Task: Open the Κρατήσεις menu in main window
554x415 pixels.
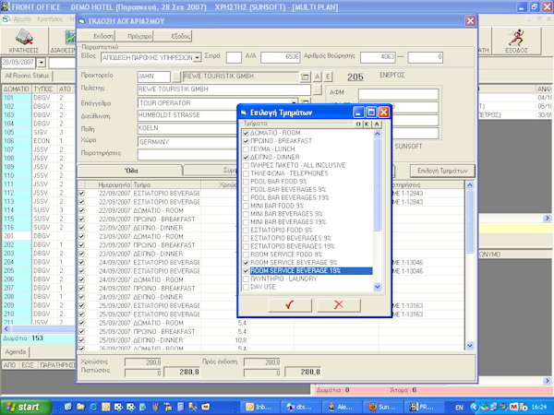Action: coord(50,19)
